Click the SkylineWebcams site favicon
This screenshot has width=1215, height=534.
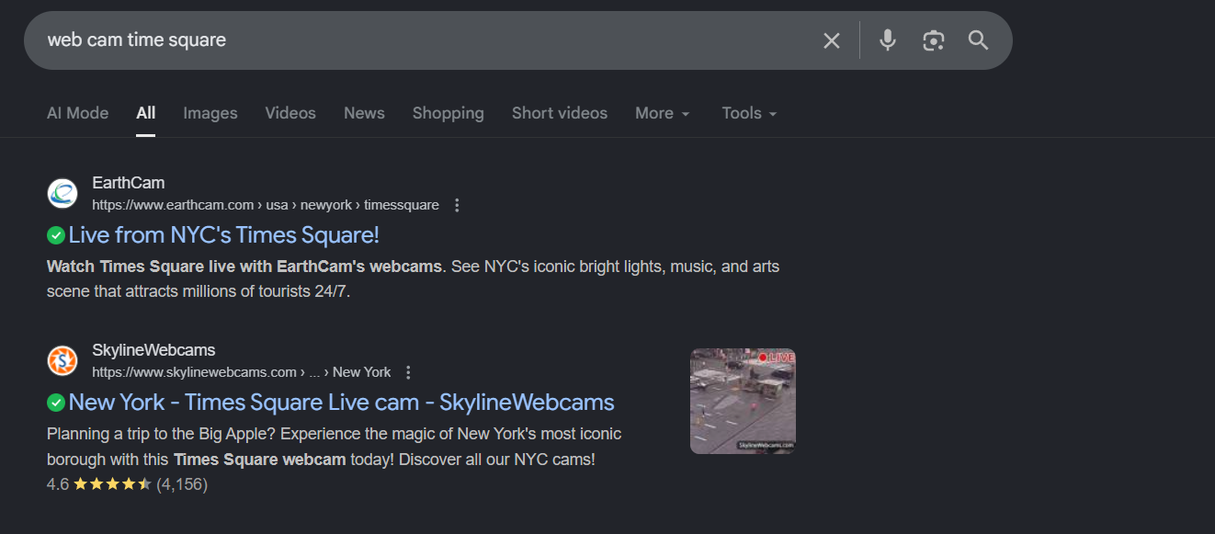point(62,361)
